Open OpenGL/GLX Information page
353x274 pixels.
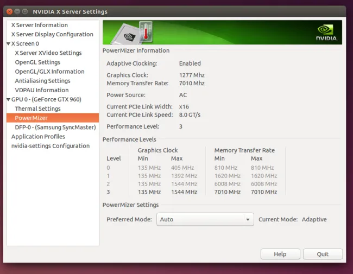pyautogui.click(x=49, y=72)
